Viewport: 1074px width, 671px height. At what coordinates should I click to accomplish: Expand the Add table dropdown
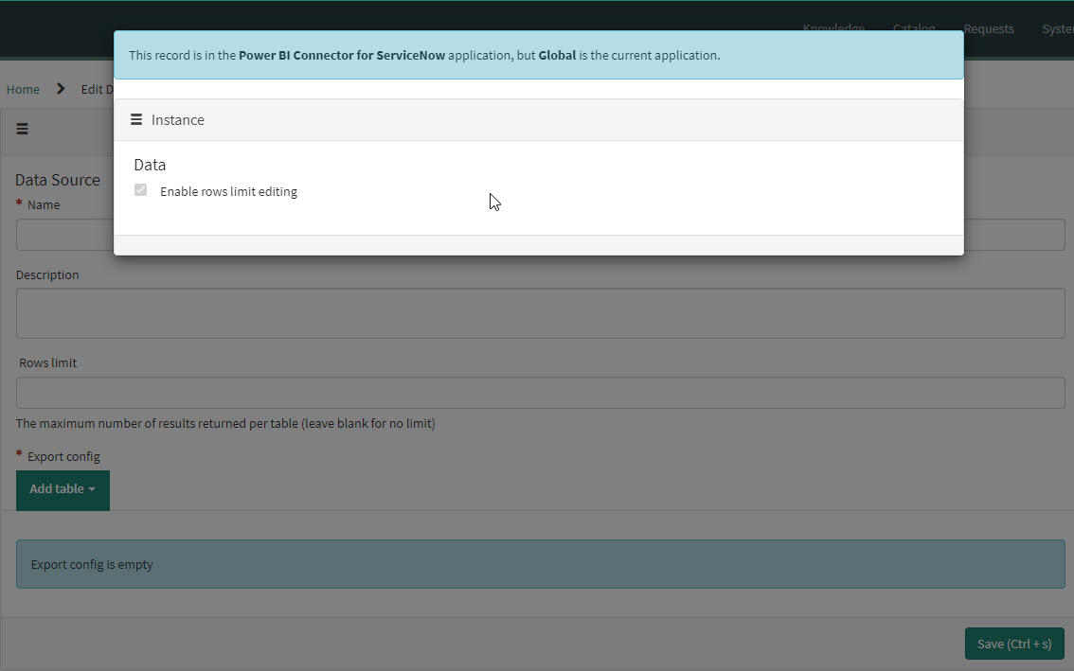(x=63, y=489)
